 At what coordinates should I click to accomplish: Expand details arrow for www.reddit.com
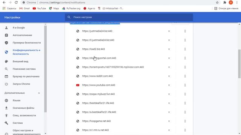[x=169, y=76]
